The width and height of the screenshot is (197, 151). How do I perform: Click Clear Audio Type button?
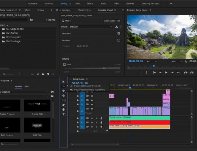point(112,21)
